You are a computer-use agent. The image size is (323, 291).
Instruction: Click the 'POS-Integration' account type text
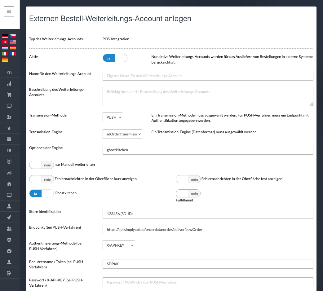point(116,39)
